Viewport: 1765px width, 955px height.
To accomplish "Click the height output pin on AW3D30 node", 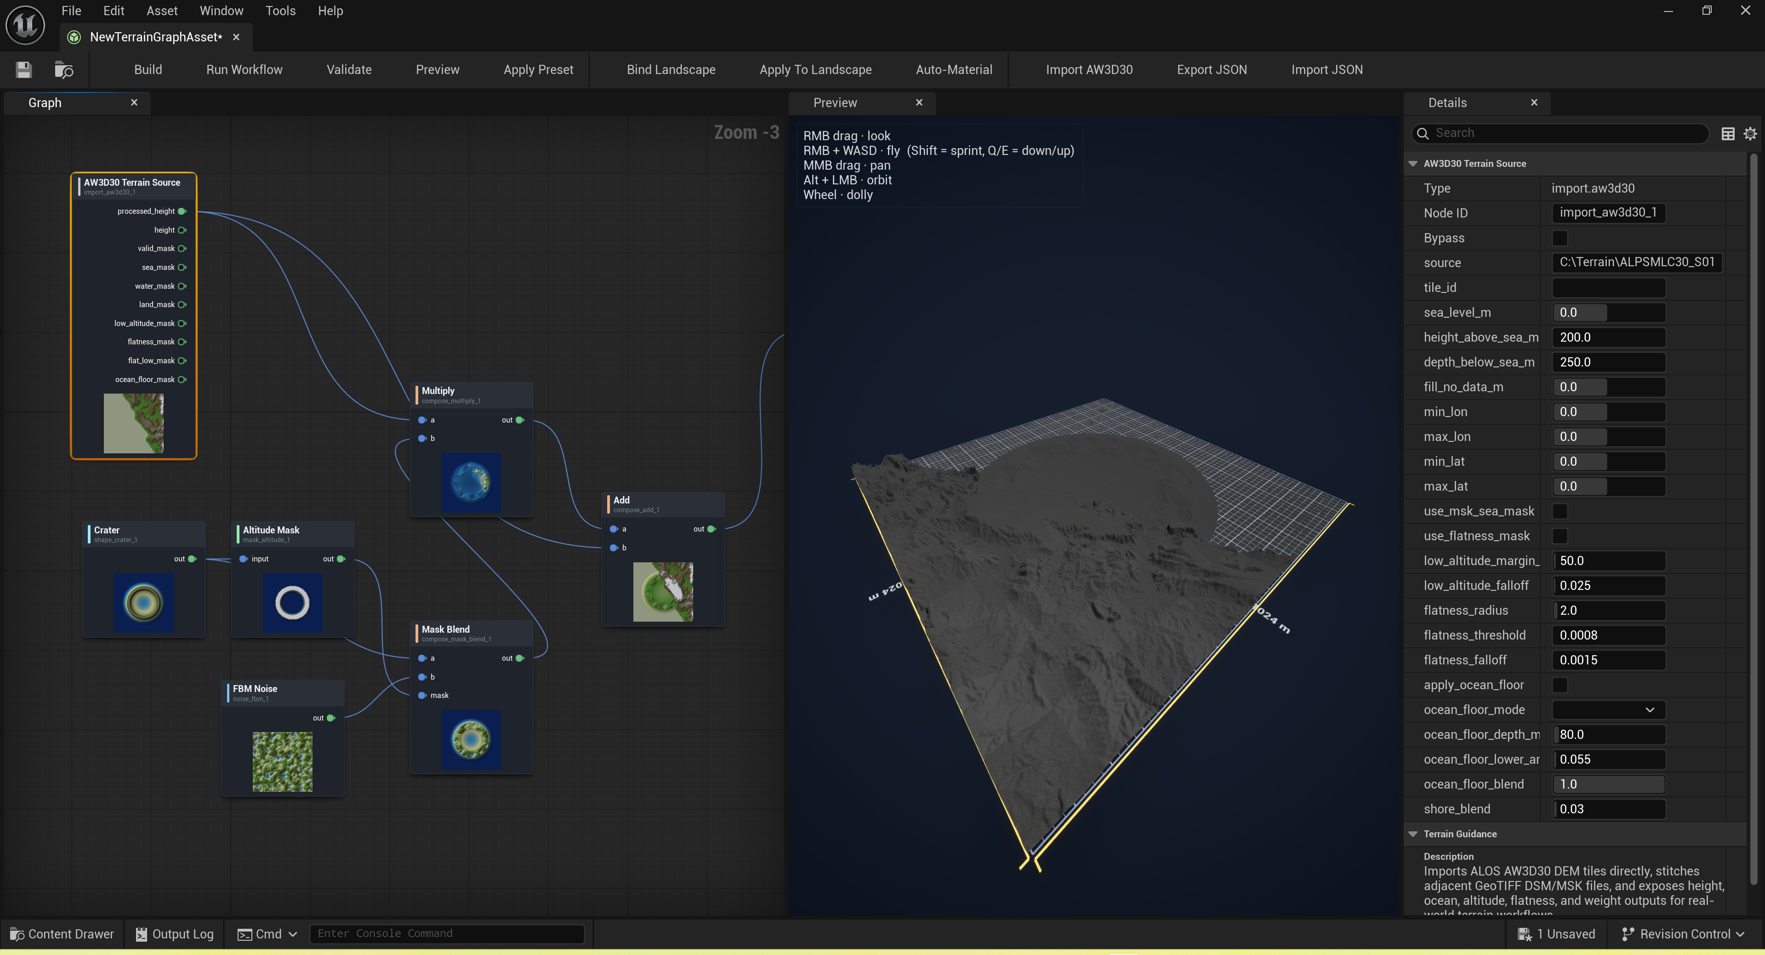I will tap(182, 229).
